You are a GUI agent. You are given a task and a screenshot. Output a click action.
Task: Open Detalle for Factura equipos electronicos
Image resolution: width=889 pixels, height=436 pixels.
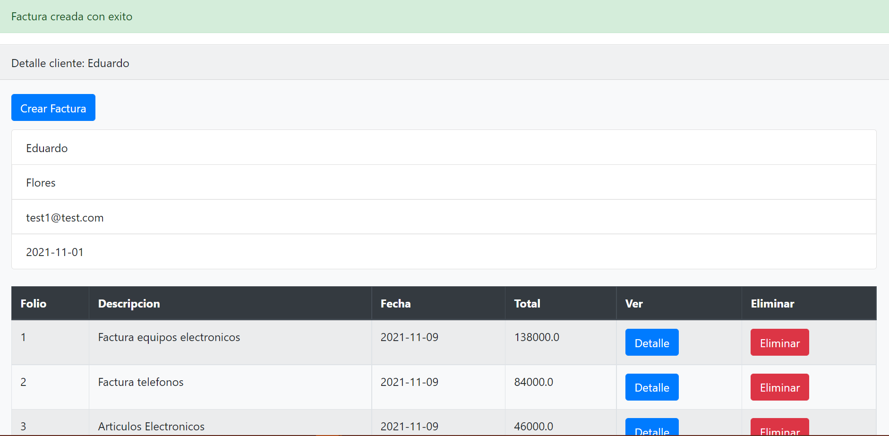click(x=651, y=342)
